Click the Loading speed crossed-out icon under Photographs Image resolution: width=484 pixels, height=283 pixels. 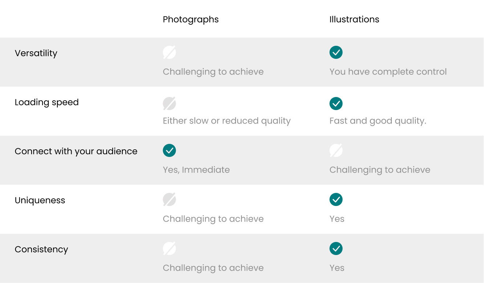pyautogui.click(x=169, y=104)
